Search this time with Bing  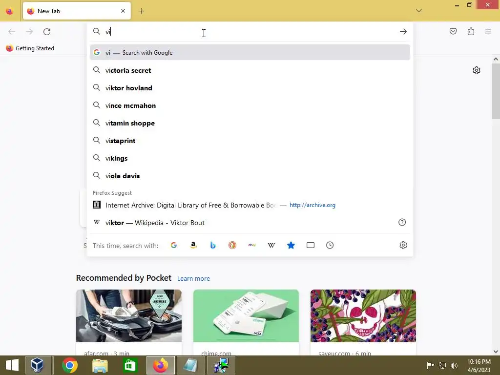(x=213, y=245)
